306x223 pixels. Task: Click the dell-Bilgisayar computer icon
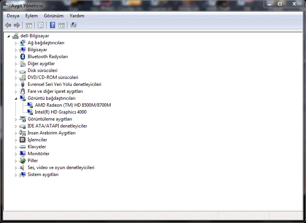point(15,36)
